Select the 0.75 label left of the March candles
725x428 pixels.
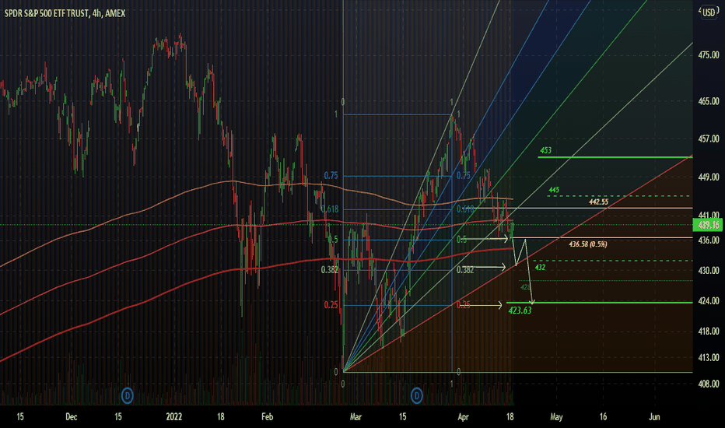click(x=331, y=176)
